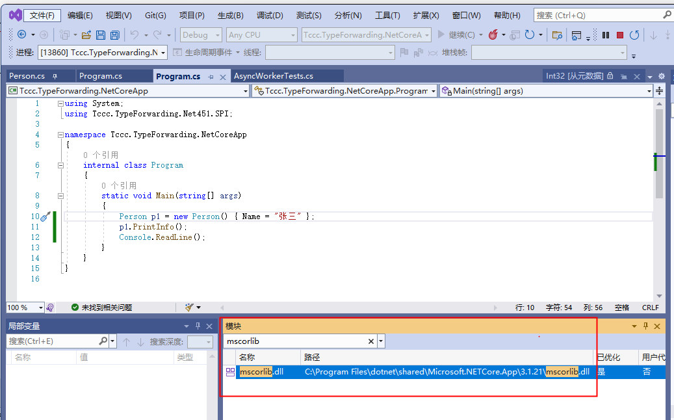Open the 编辑(E) menu
Screen dimensions: 674x420
click(80, 16)
